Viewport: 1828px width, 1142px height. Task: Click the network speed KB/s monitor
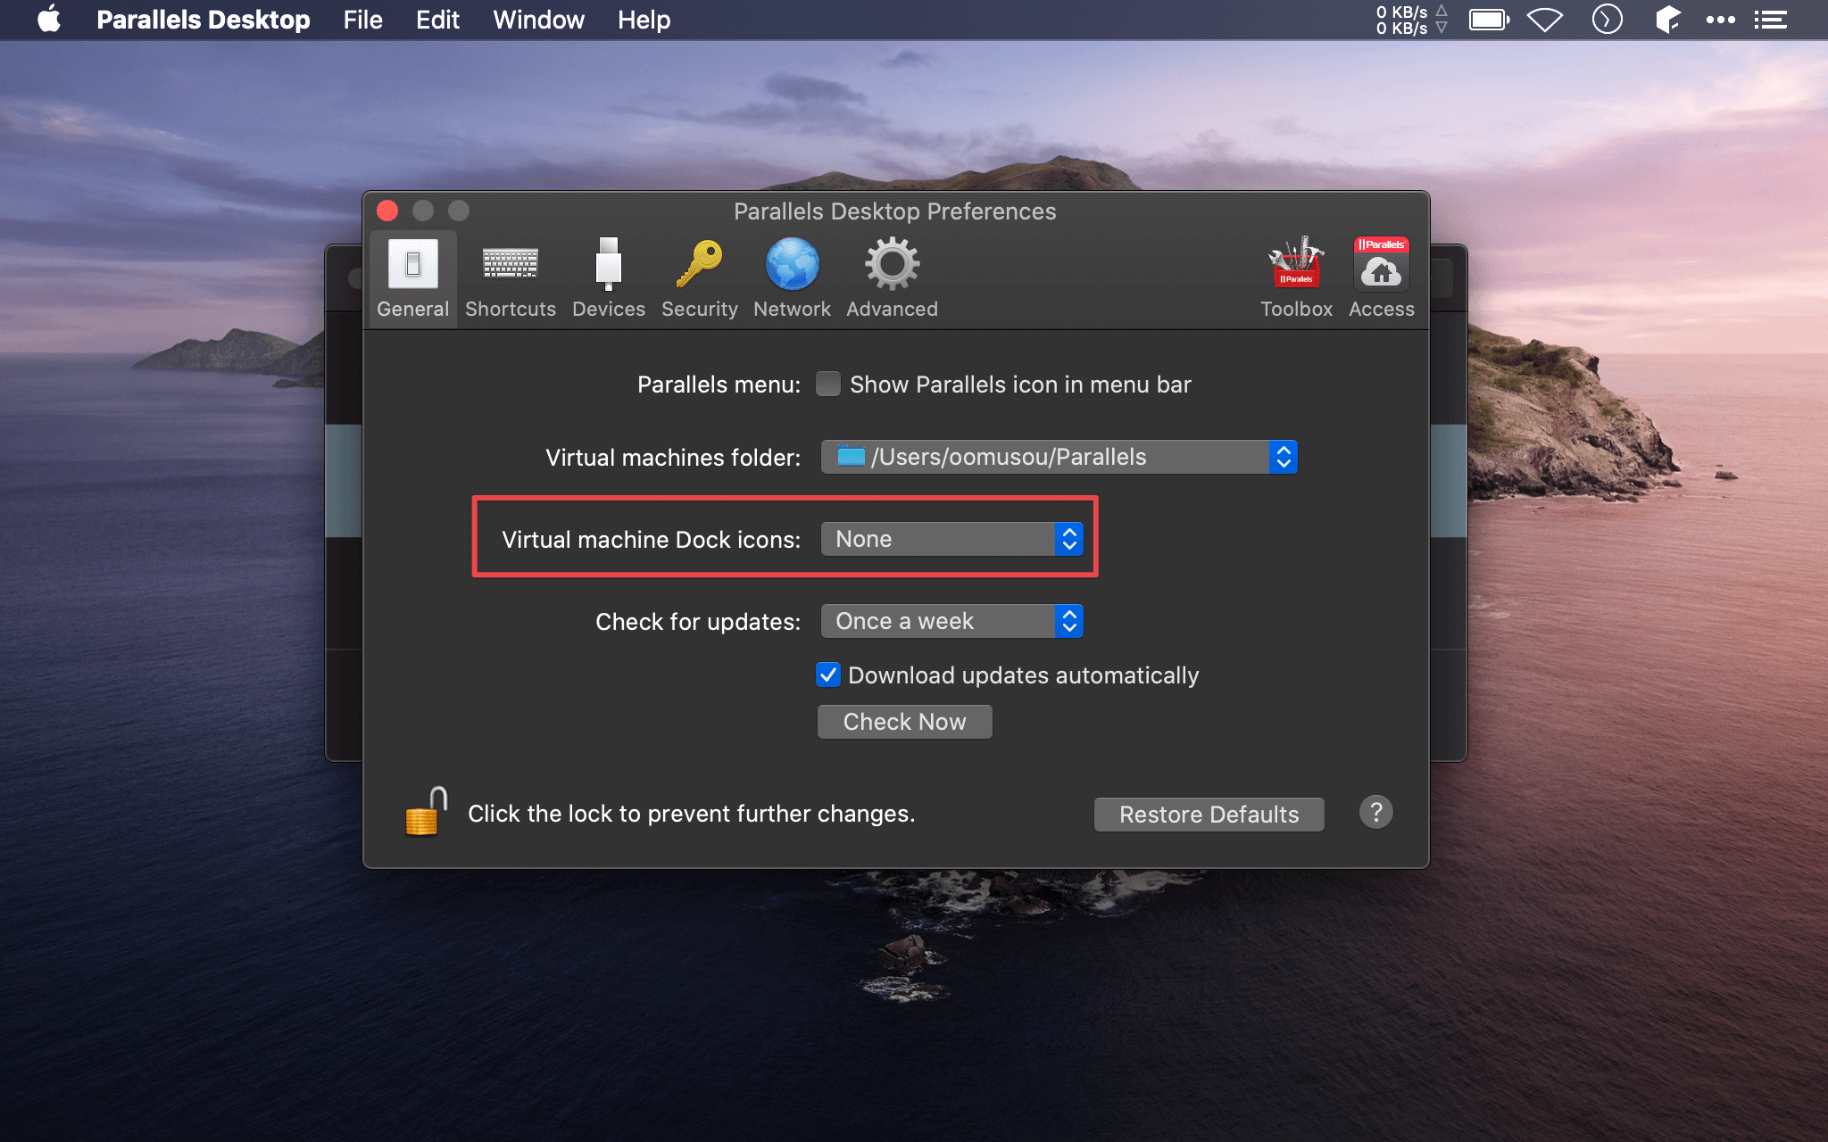1411,20
